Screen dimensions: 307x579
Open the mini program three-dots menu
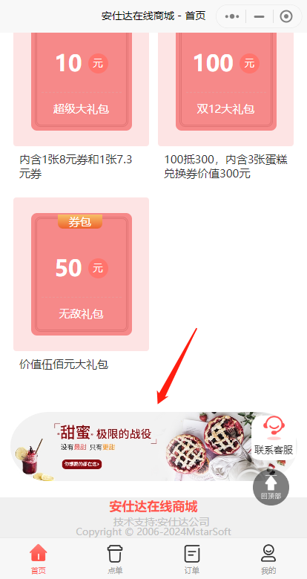[x=232, y=16]
